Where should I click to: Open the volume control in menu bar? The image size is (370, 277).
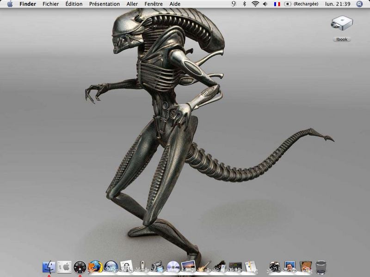[265, 4]
